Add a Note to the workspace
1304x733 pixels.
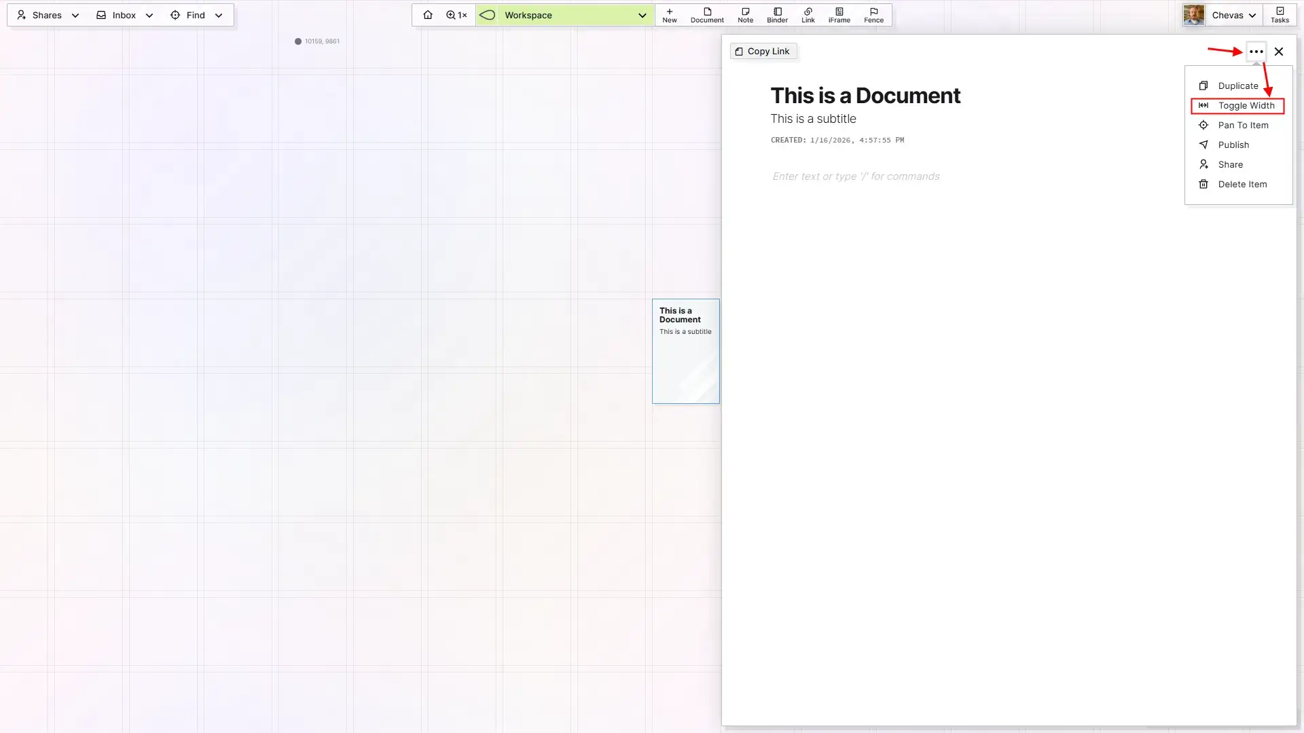pyautogui.click(x=745, y=15)
